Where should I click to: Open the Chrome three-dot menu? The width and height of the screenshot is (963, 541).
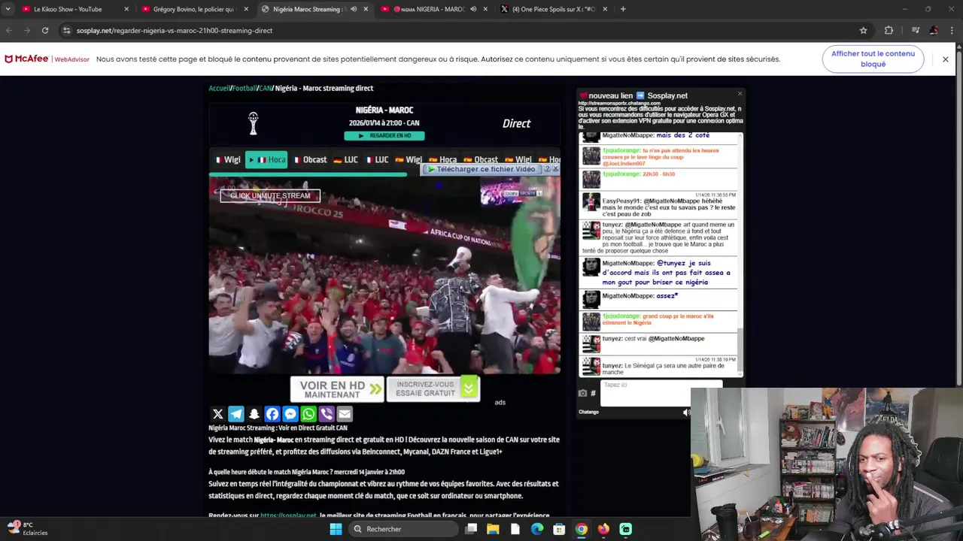[952, 31]
